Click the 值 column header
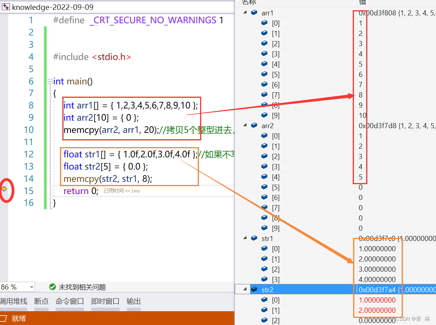This screenshot has width=436, height=325. point(362,2)
